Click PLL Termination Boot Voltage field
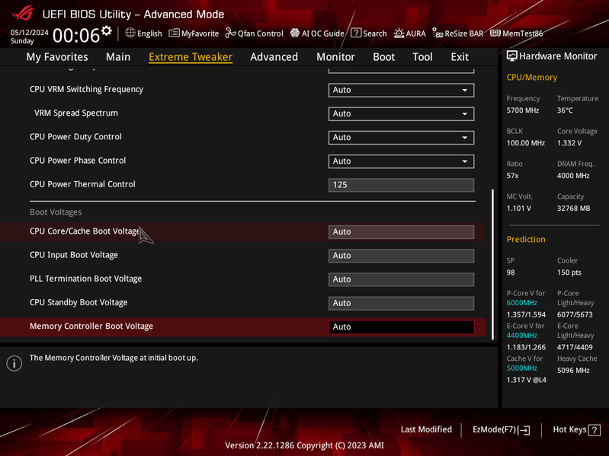This screenshot has width=609, height=456. [401, 279]
